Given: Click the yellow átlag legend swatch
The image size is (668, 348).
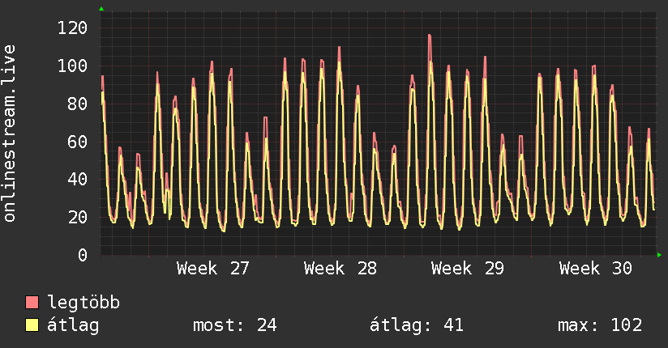Looking at the screenshot, I should click(x=32, y=325).
